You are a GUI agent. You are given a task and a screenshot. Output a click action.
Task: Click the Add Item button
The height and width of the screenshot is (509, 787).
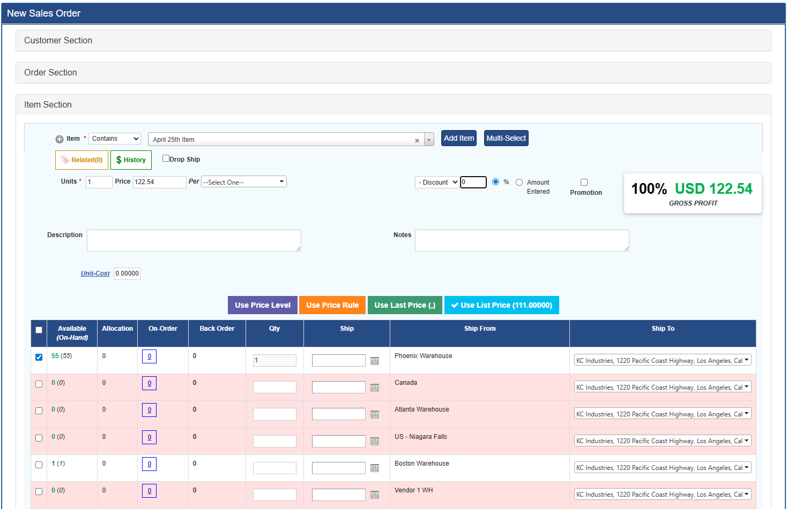coord(459,138)
